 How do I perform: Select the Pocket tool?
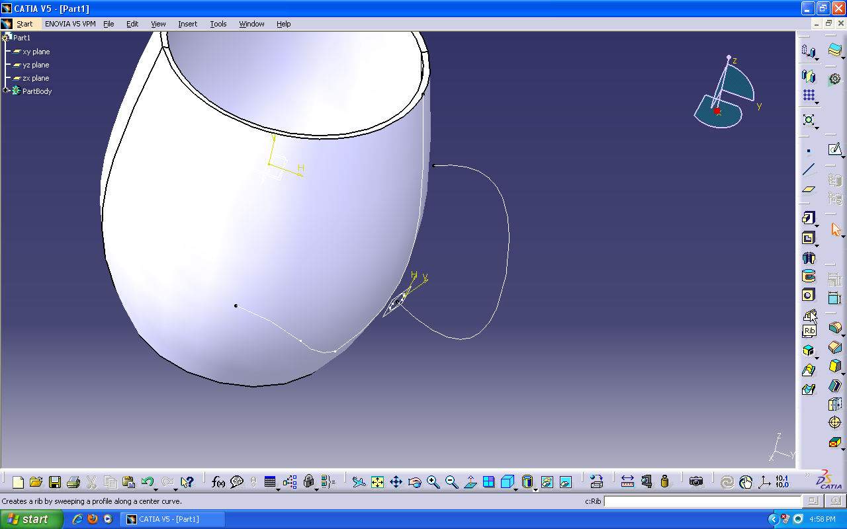[808, 238]
